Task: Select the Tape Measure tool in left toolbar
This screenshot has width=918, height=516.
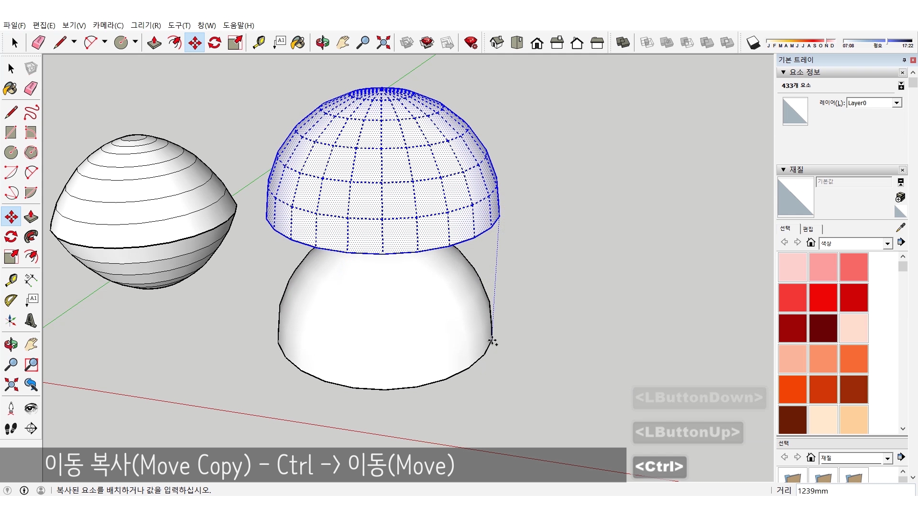Action: coord(11,280)
